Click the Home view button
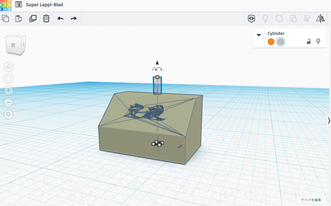Viewport: 331px width, 206px height. point(9,67)
